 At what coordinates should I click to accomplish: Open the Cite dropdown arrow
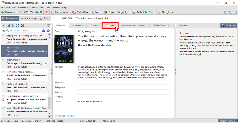pos(155,12)
